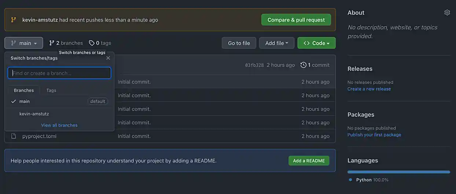Focus the Find or create a branch field
Image resolution: width=456 pixels, height=194 pixels.
point(59,73)
